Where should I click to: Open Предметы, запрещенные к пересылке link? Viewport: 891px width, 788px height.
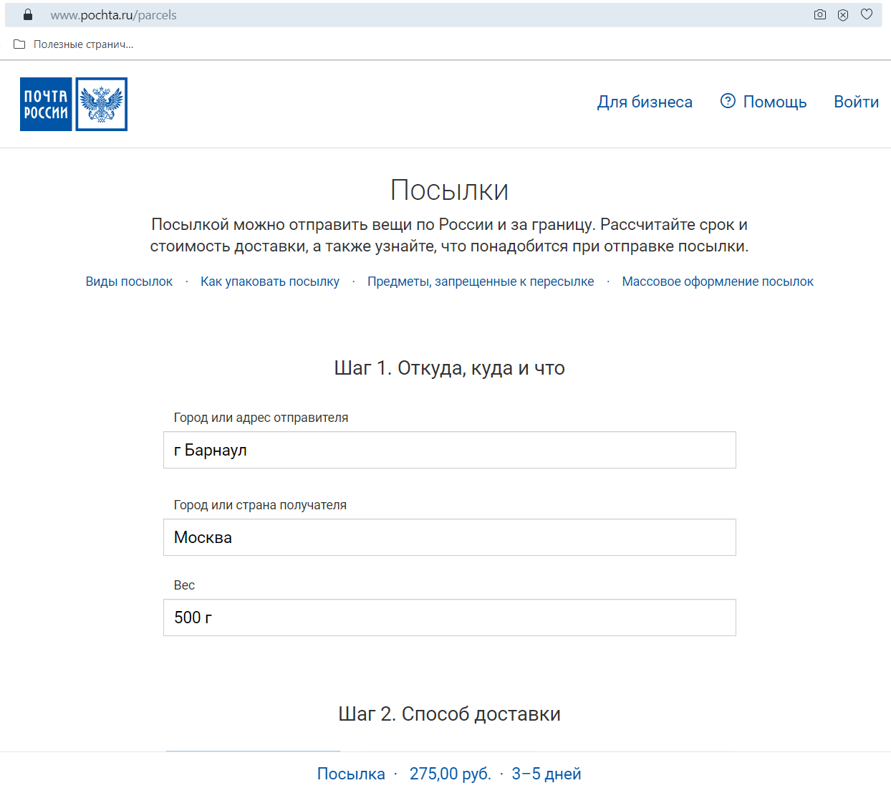pyautogui.click(x=481, y=282)
